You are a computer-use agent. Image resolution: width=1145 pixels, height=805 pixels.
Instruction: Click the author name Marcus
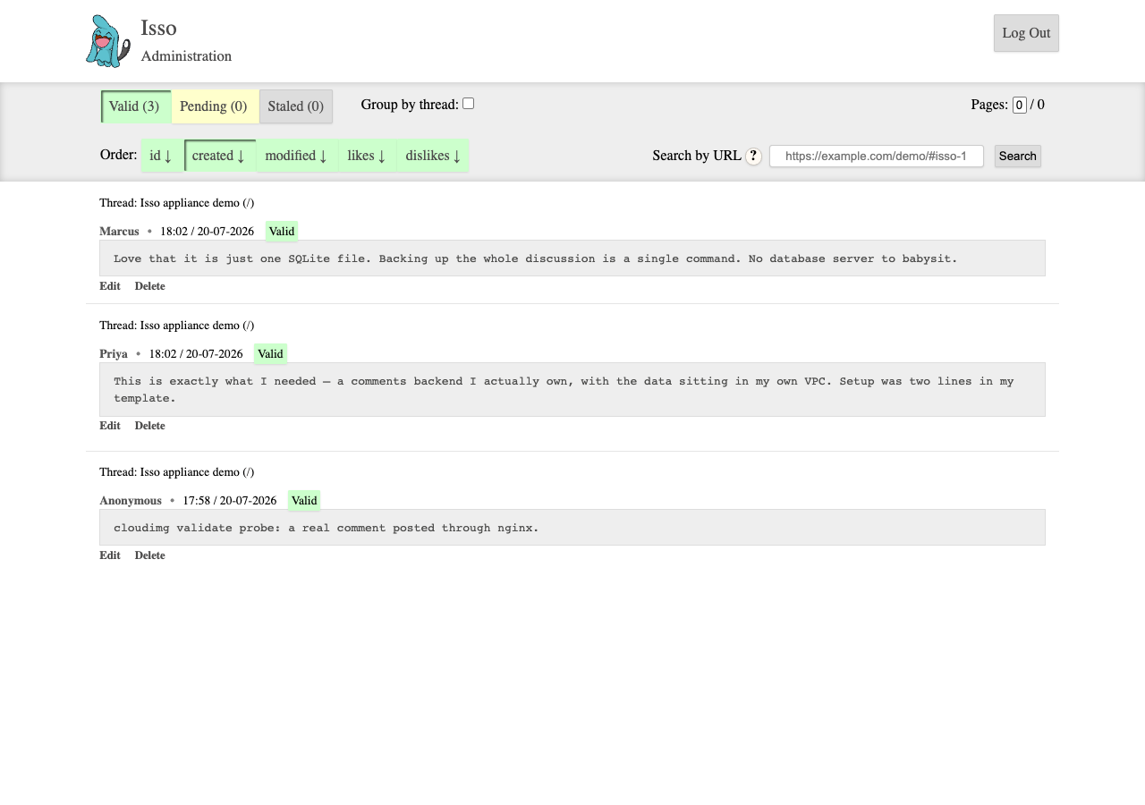click(119, 232)
